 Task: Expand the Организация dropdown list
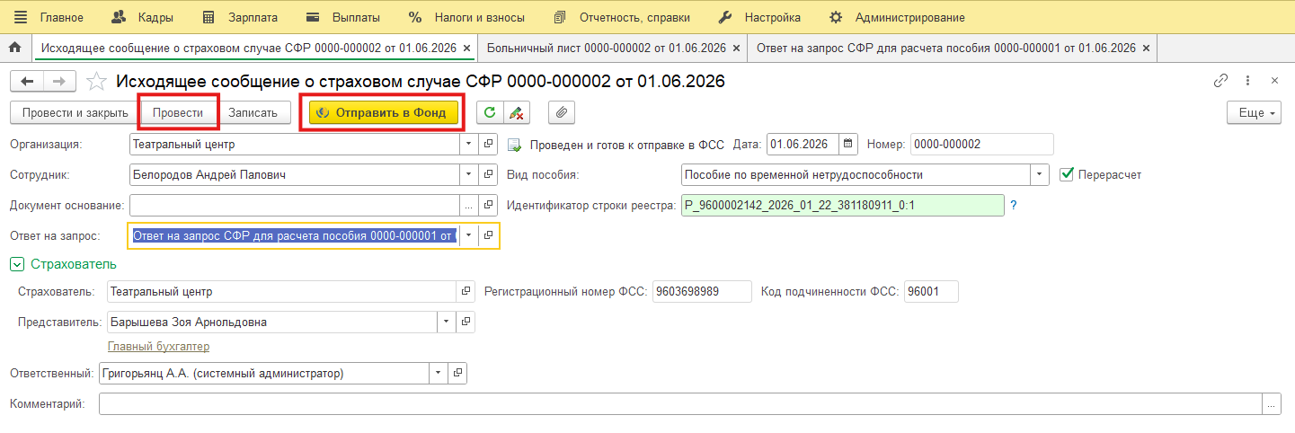click(469, 144)
